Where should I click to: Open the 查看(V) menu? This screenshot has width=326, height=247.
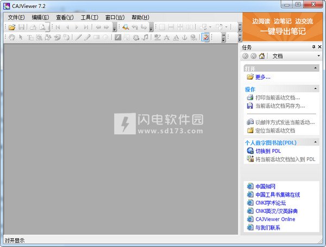click(x=65, y=17)
